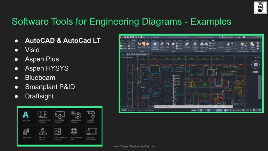Screen dimensions: 268x151
Task: Click the 'Smartplant P&ID' bullet text
Action: tap(50, 87)
